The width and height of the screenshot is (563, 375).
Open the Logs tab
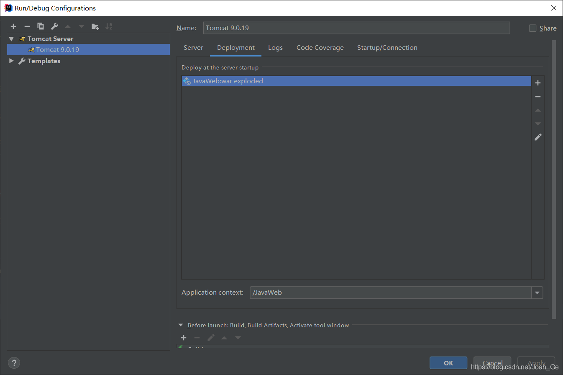pos(275,48)
